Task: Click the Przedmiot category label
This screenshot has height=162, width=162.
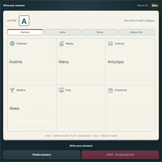Action: (x=121, y=90)
